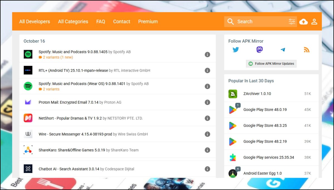The height and width of the screenshot is (190, 334).
Task: Click developer name Spotify AB in first row
Action: (x=122, y=52)
